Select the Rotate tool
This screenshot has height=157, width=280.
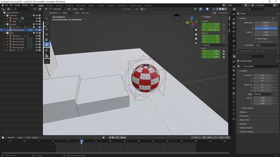pos(47,34)
